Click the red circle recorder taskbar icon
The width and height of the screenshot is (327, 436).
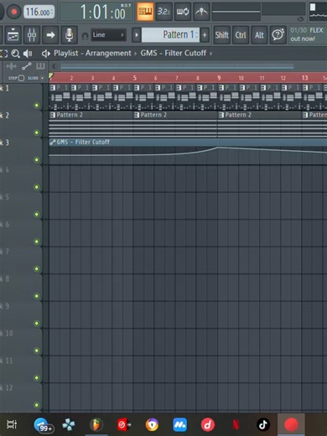pyautogui.click(x=291, y=424)
